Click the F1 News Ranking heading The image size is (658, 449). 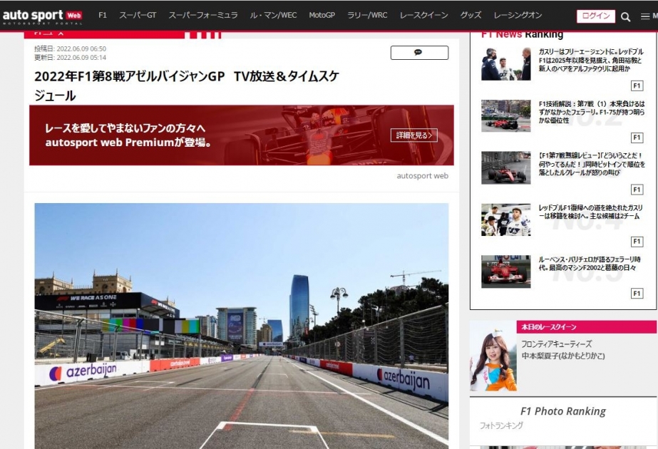522,34
